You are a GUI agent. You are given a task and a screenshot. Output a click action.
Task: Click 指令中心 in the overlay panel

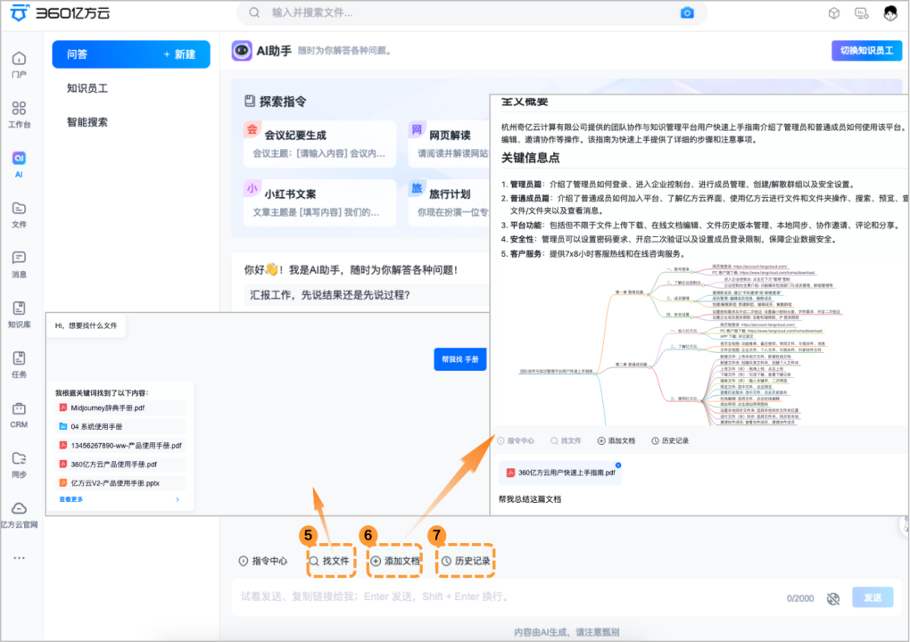[516, 440]
